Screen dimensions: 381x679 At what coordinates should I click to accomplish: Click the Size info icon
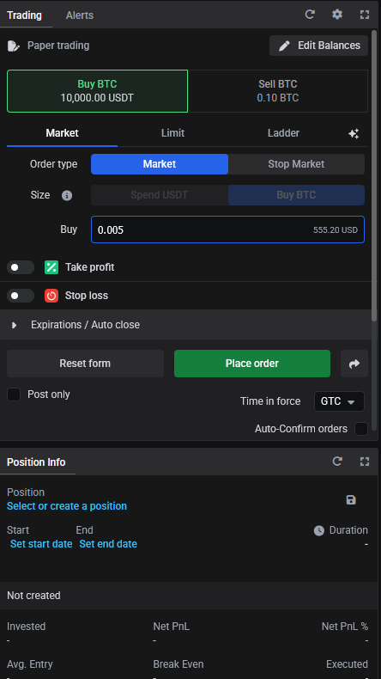coord(67,196)
